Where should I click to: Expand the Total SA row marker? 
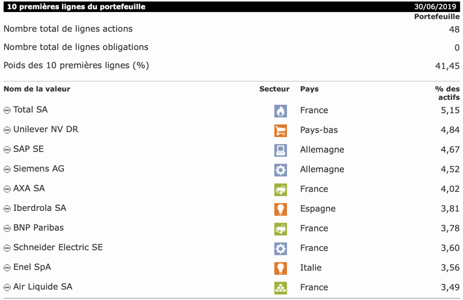pos(7,111)
